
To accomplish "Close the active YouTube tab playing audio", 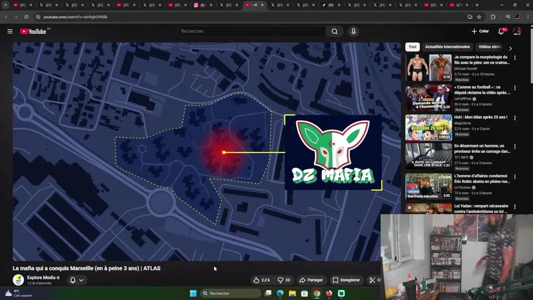I will point(262,5).
